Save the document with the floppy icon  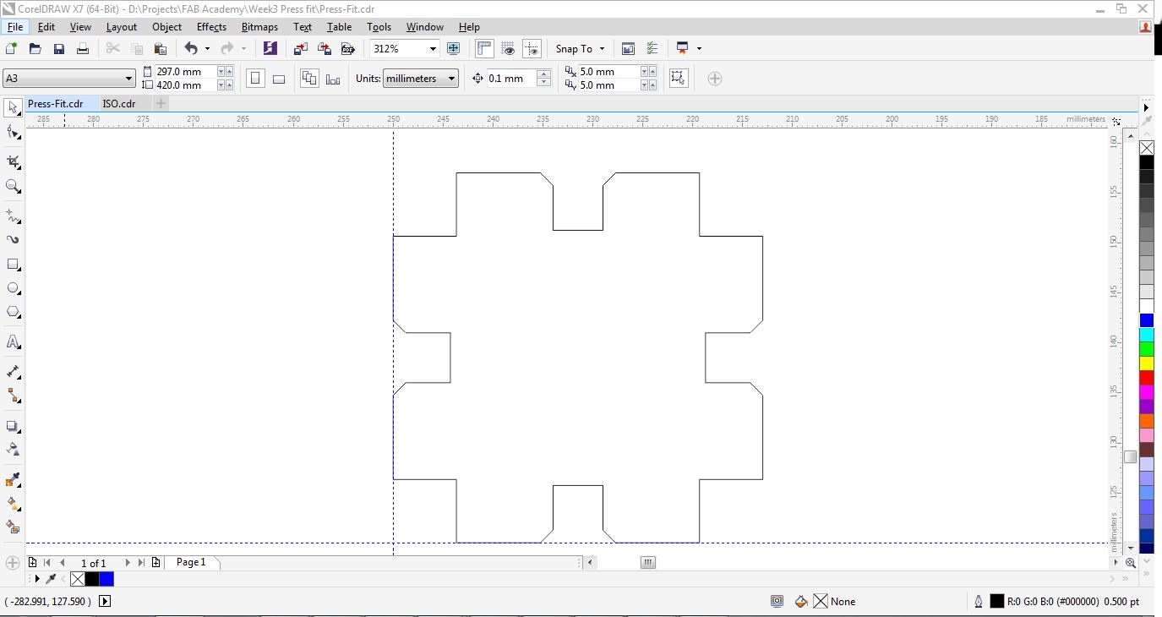[59, 49]
